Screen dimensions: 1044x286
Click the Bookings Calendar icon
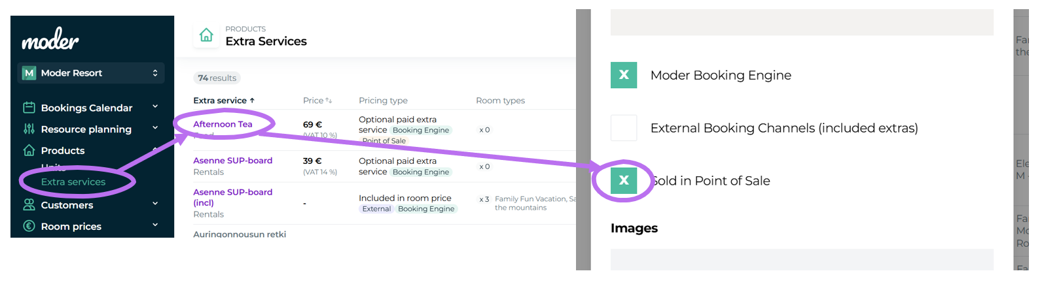(29, 108)
